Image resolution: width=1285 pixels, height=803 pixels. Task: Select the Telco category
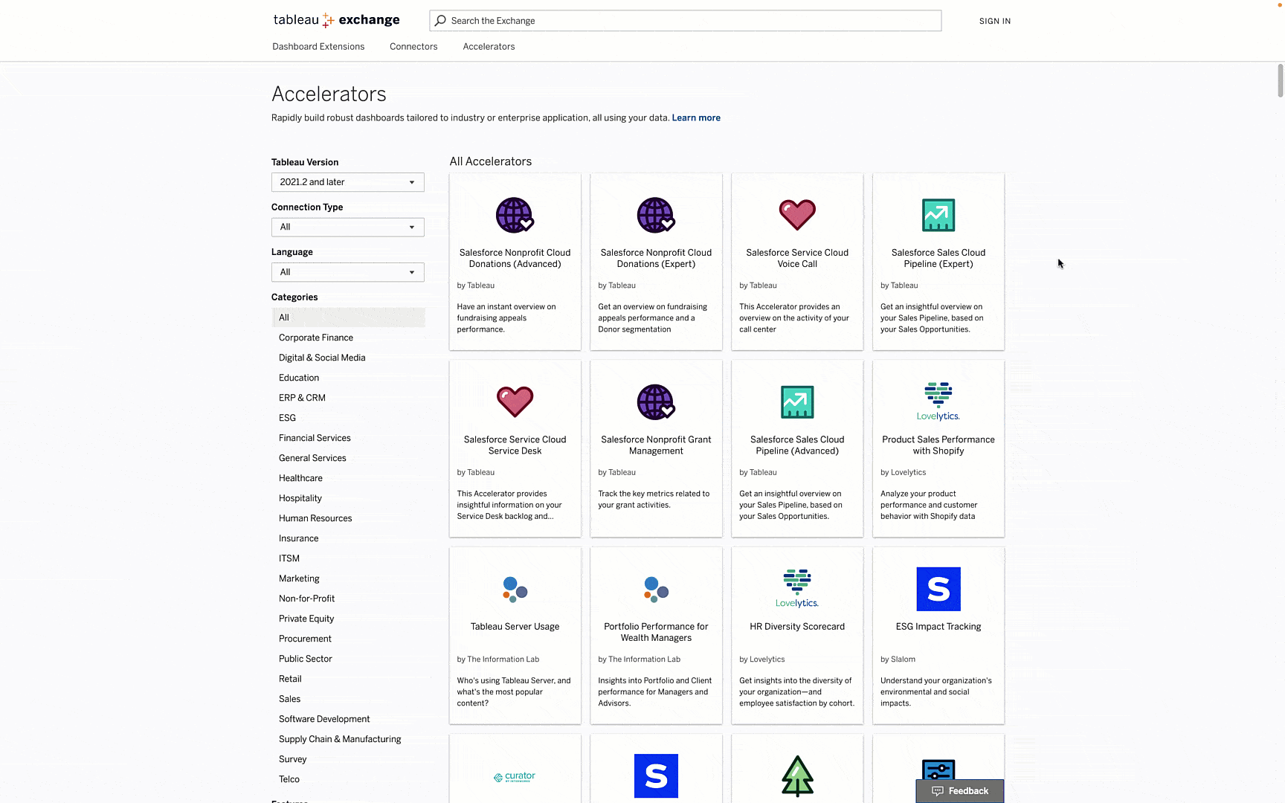point(289,779)
